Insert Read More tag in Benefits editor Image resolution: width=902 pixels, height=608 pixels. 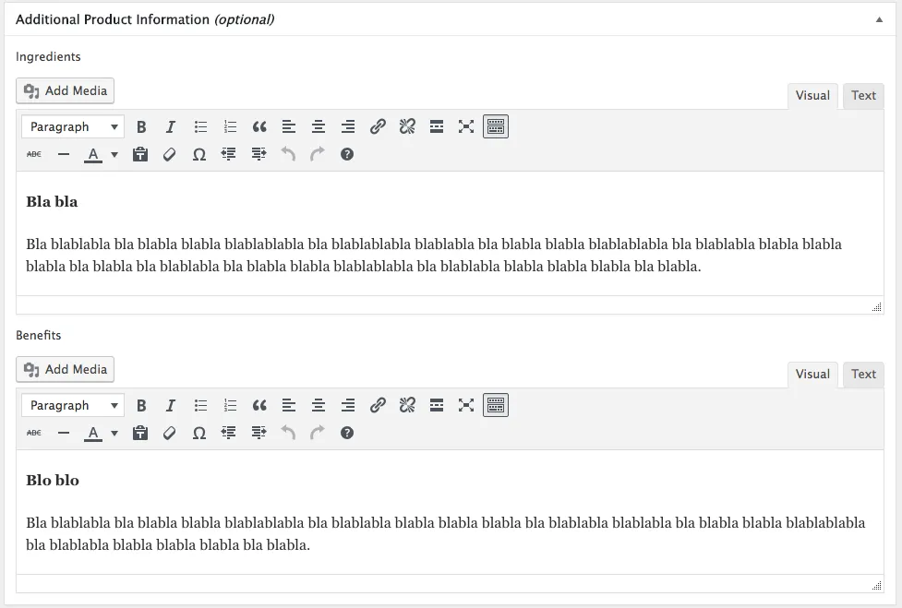tap(437, 406)
